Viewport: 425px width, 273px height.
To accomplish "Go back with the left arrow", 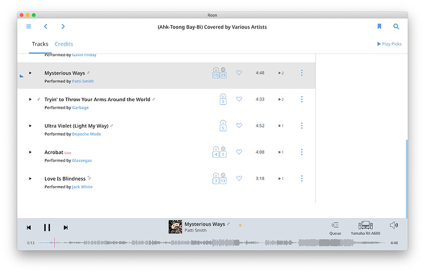I will click(x=46, y=26).
